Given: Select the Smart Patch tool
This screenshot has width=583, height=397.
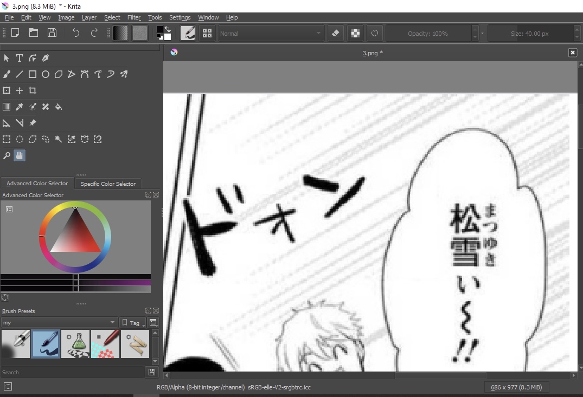Looking at the screenshot, I should point(46,107).
